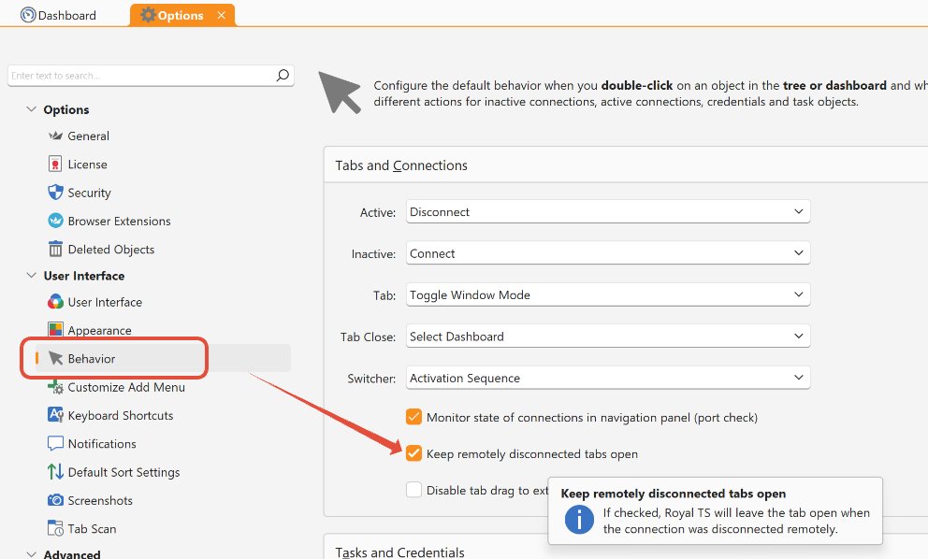Collapse the Options tree group
This screenshot has height=559, width=928.
tap(32, 109)
